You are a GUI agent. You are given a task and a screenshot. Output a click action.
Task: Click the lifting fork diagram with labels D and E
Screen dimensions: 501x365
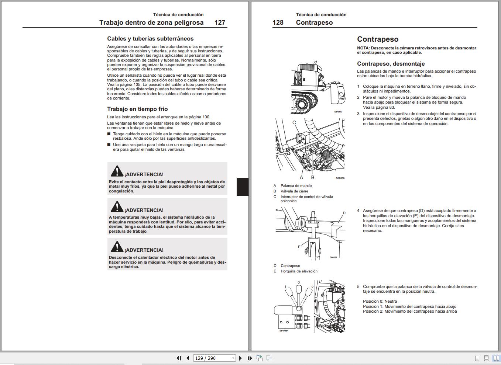pos(311,233)
